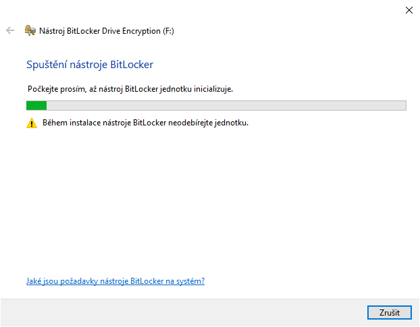Click the BitLocker lock and keys icon
This screenshot has height=327, width=420.
[30, 30]
